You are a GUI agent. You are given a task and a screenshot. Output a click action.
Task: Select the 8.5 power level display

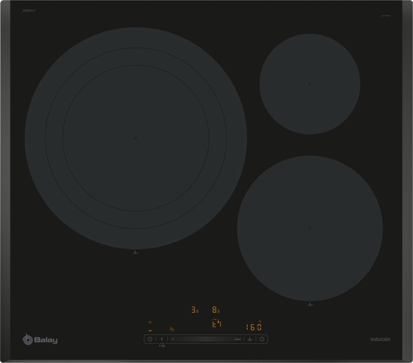pyautogui.click(x=216, y=310)
